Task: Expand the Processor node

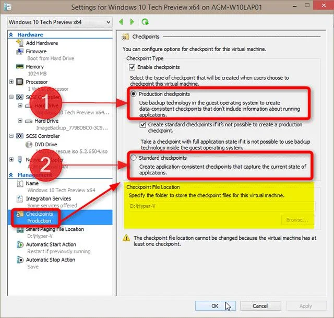Action: [11, 81]
